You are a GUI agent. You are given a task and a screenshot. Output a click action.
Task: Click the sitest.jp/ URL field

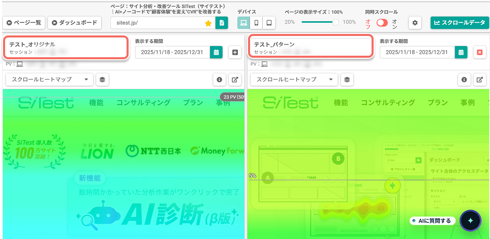(x=163, y=23)
